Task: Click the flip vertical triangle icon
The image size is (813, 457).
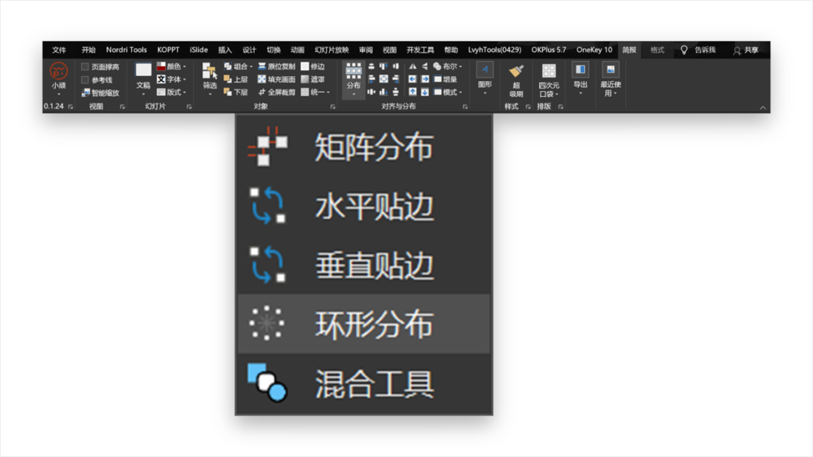Action: pyautogui.click(x=425, y=66)
